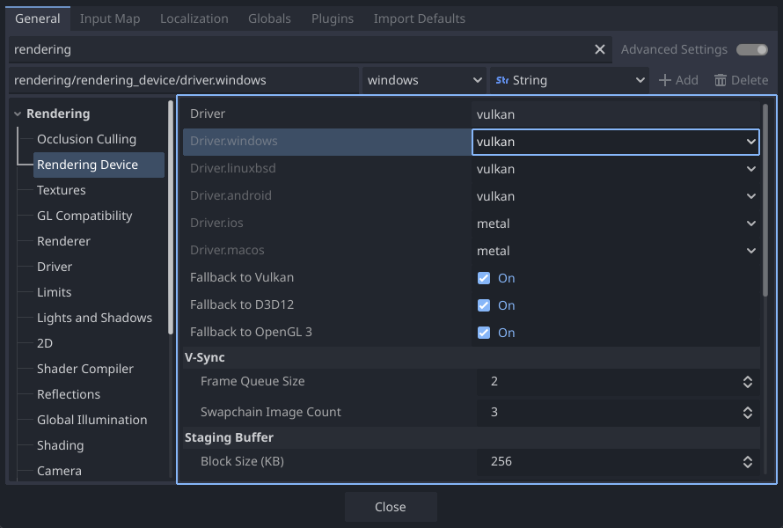Open the Import Defaults tab
The width and height of the screenshot is (783, 528).
[x=420, y=18]
